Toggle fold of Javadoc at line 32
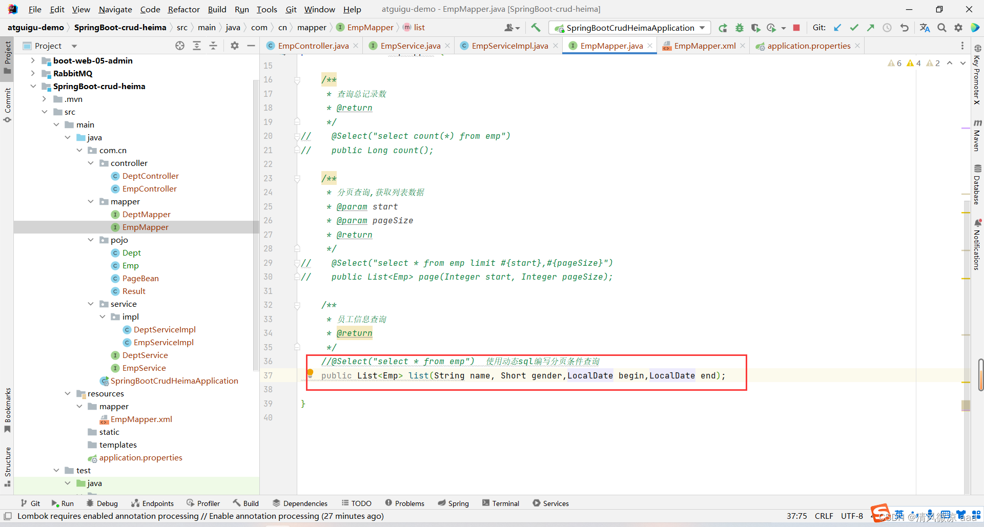This screenshot has height=527, width=984. [297, 305]
